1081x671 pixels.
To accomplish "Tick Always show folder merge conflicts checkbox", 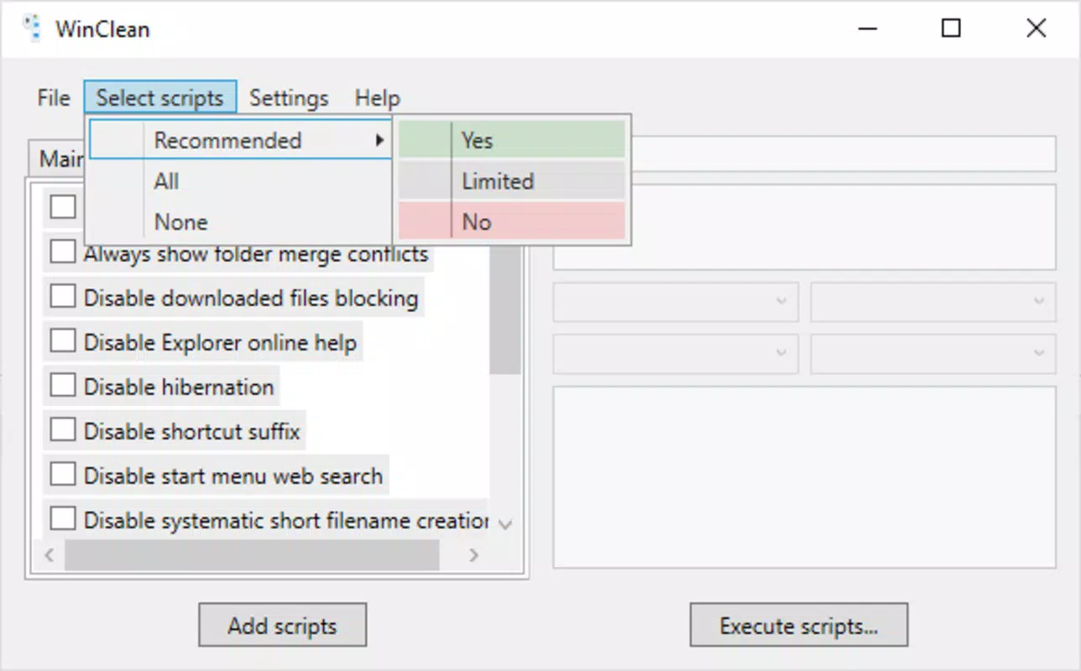I will [x=63, y=252].
